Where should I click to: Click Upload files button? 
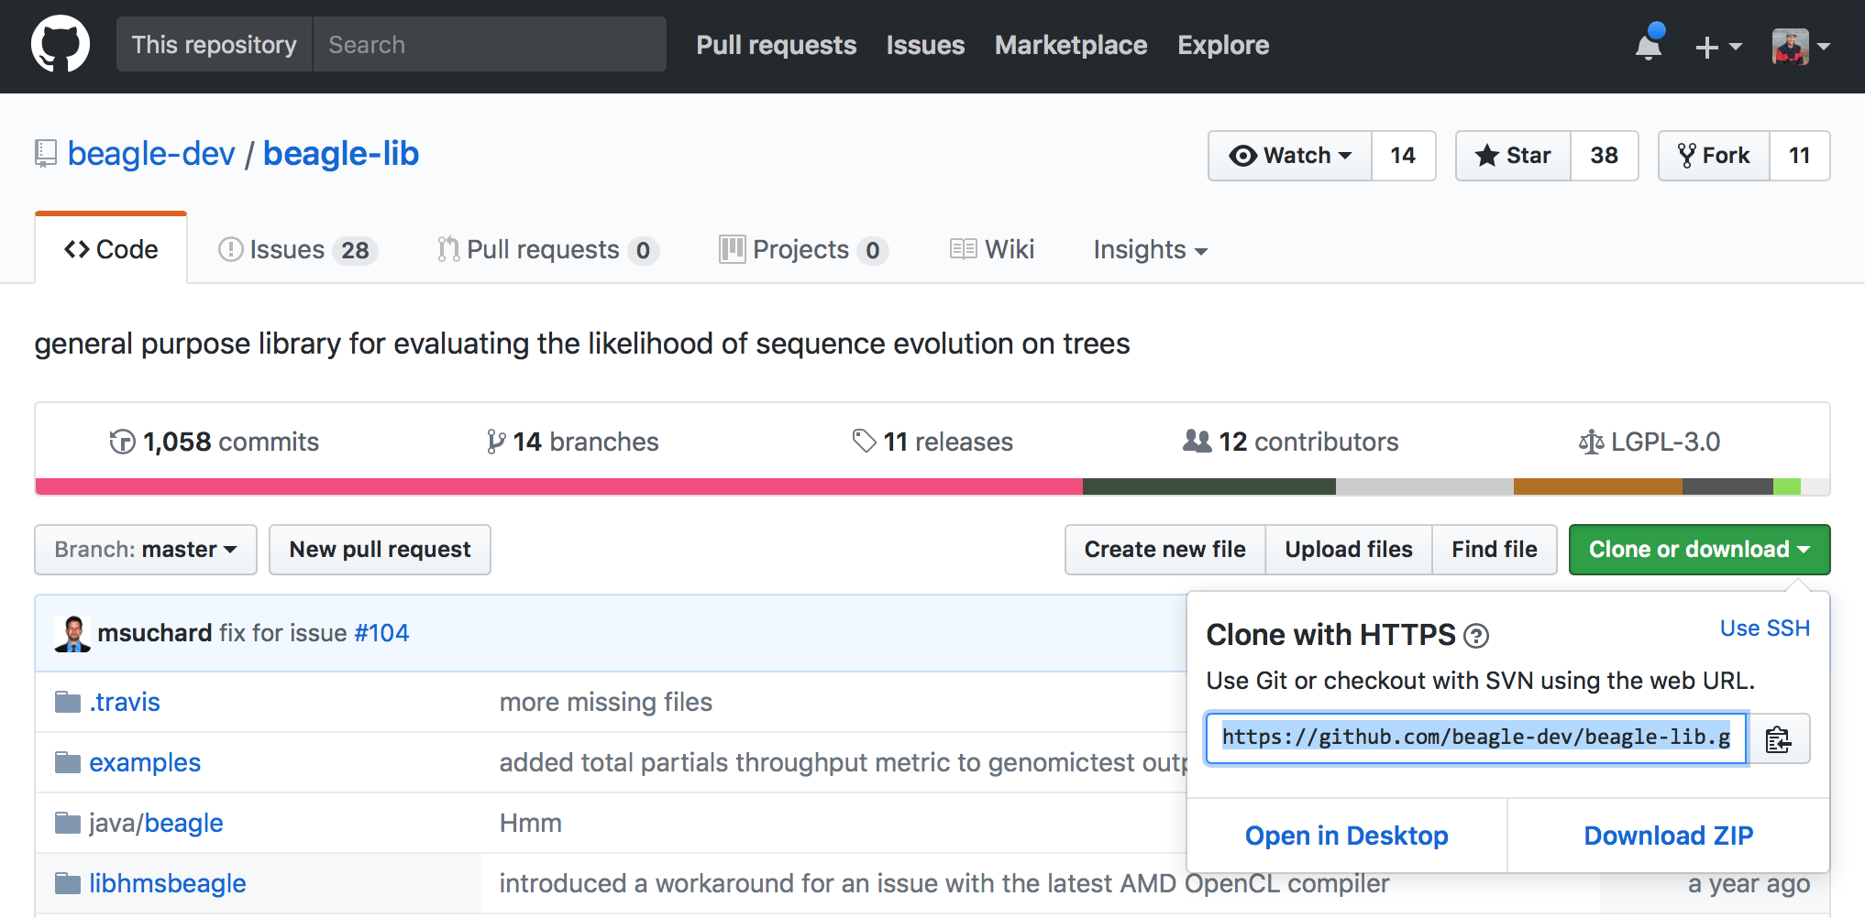point(1349,550)
